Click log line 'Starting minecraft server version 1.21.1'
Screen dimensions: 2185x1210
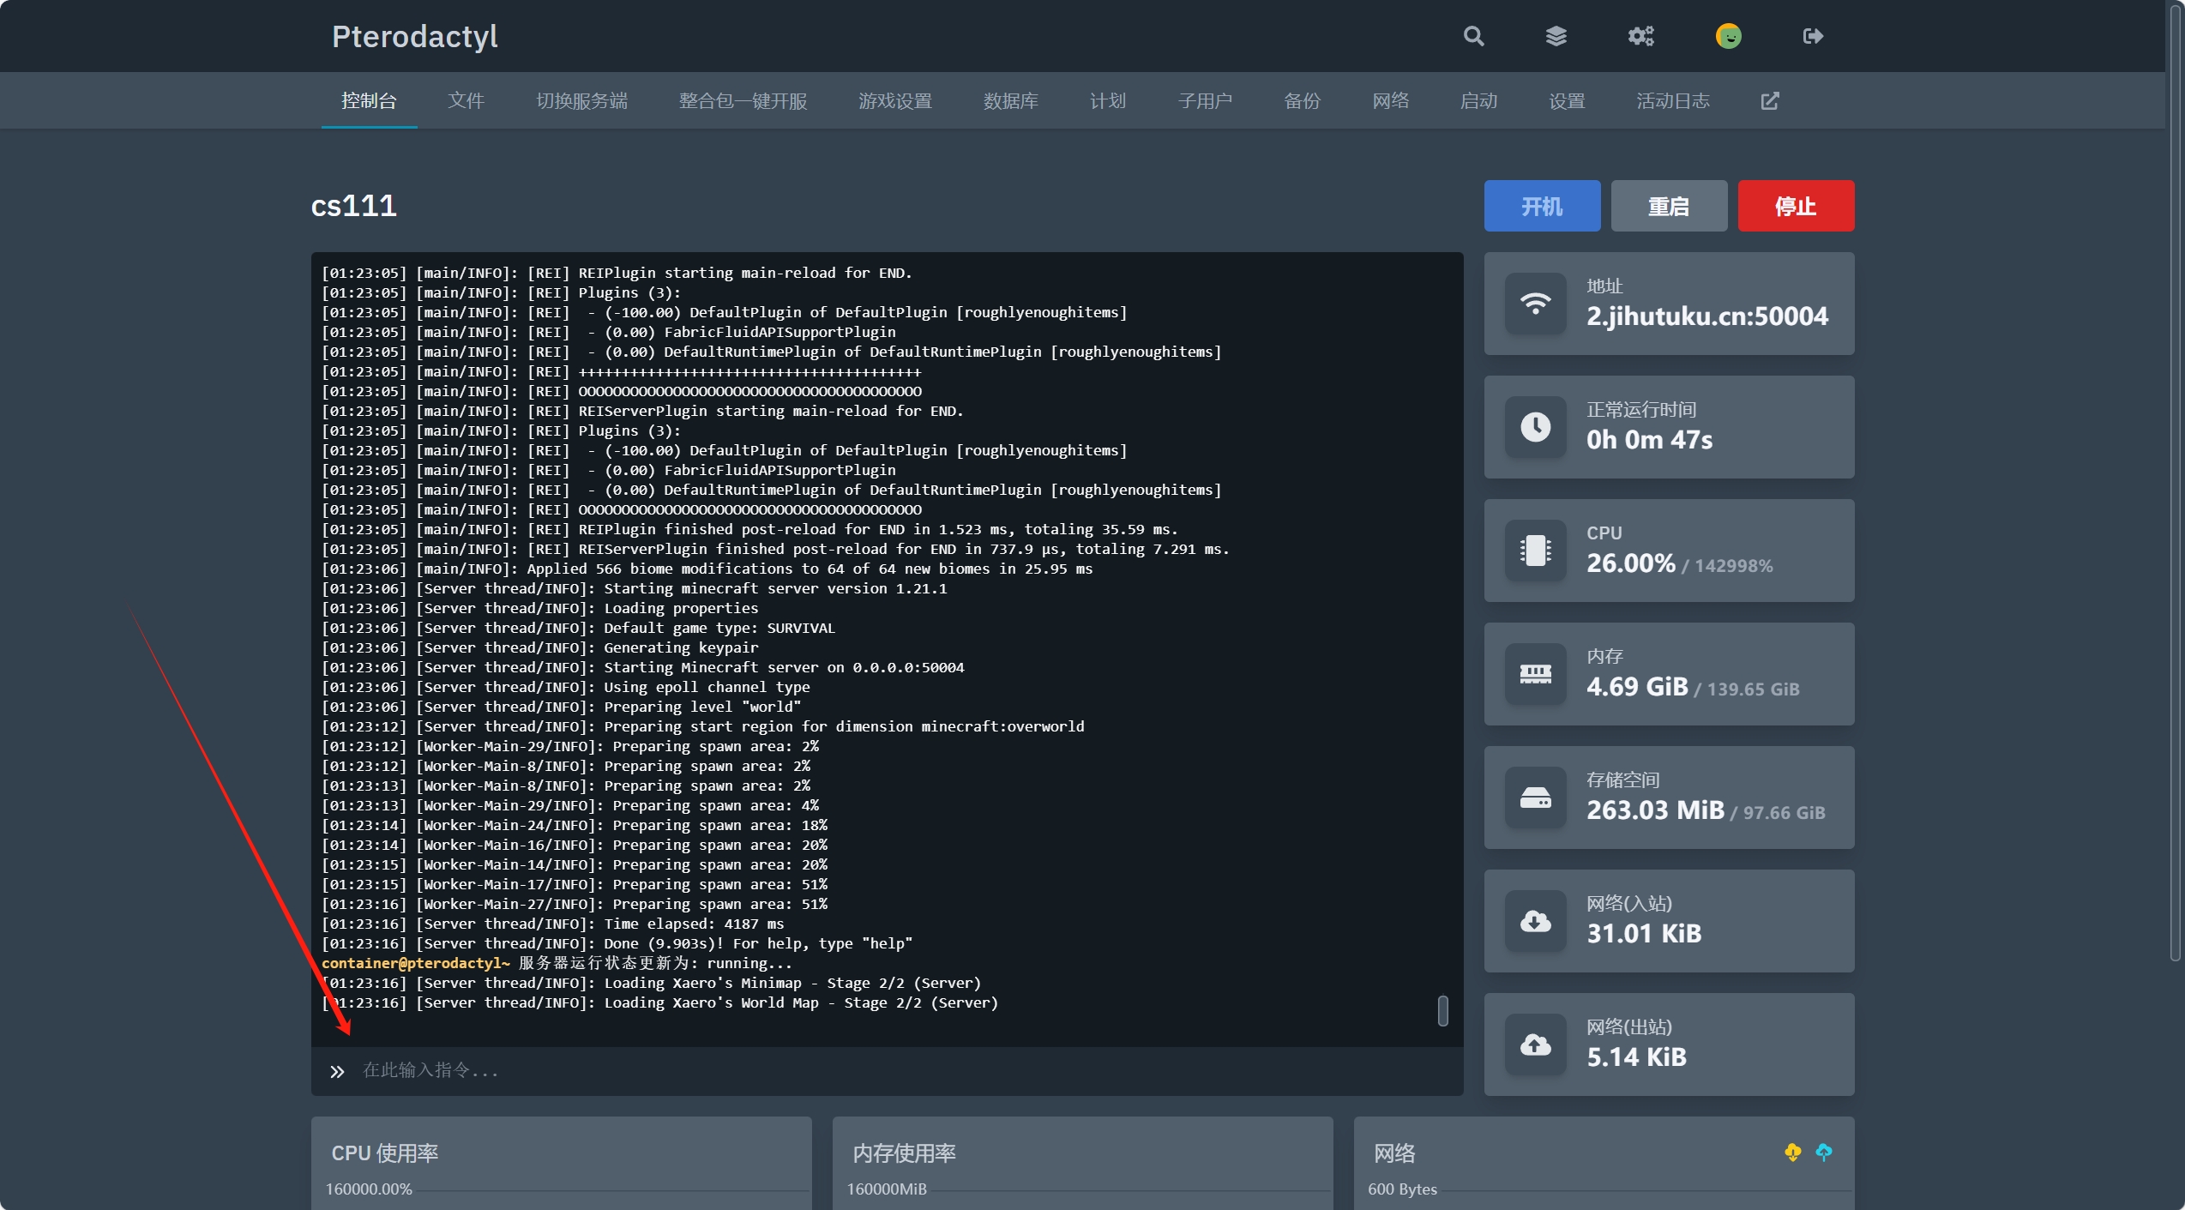pos(635,589)
